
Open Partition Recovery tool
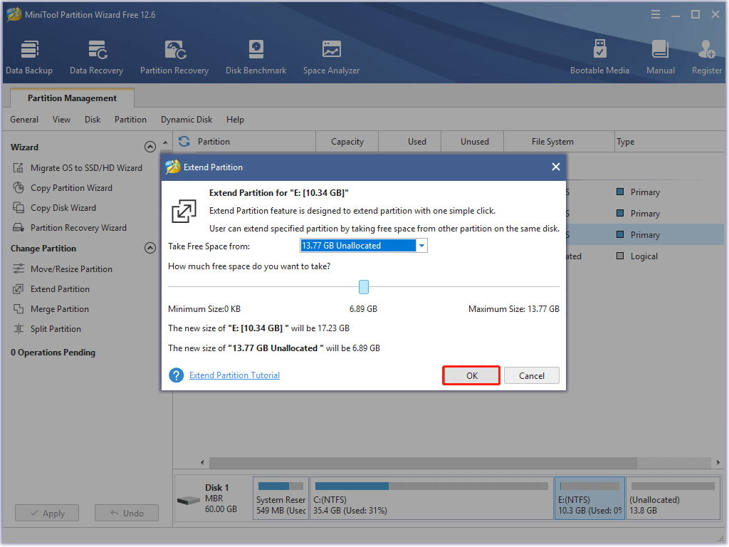coord(174,58)
